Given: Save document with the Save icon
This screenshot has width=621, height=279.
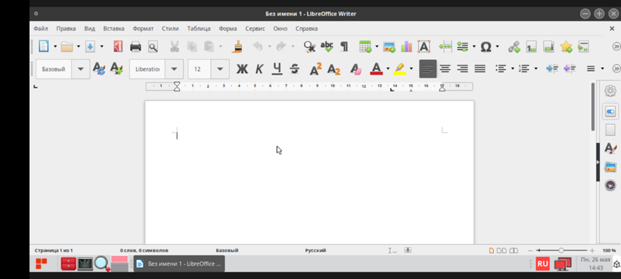Looking at the screenshot, I should pyautogui.click(x=91, y=47).
